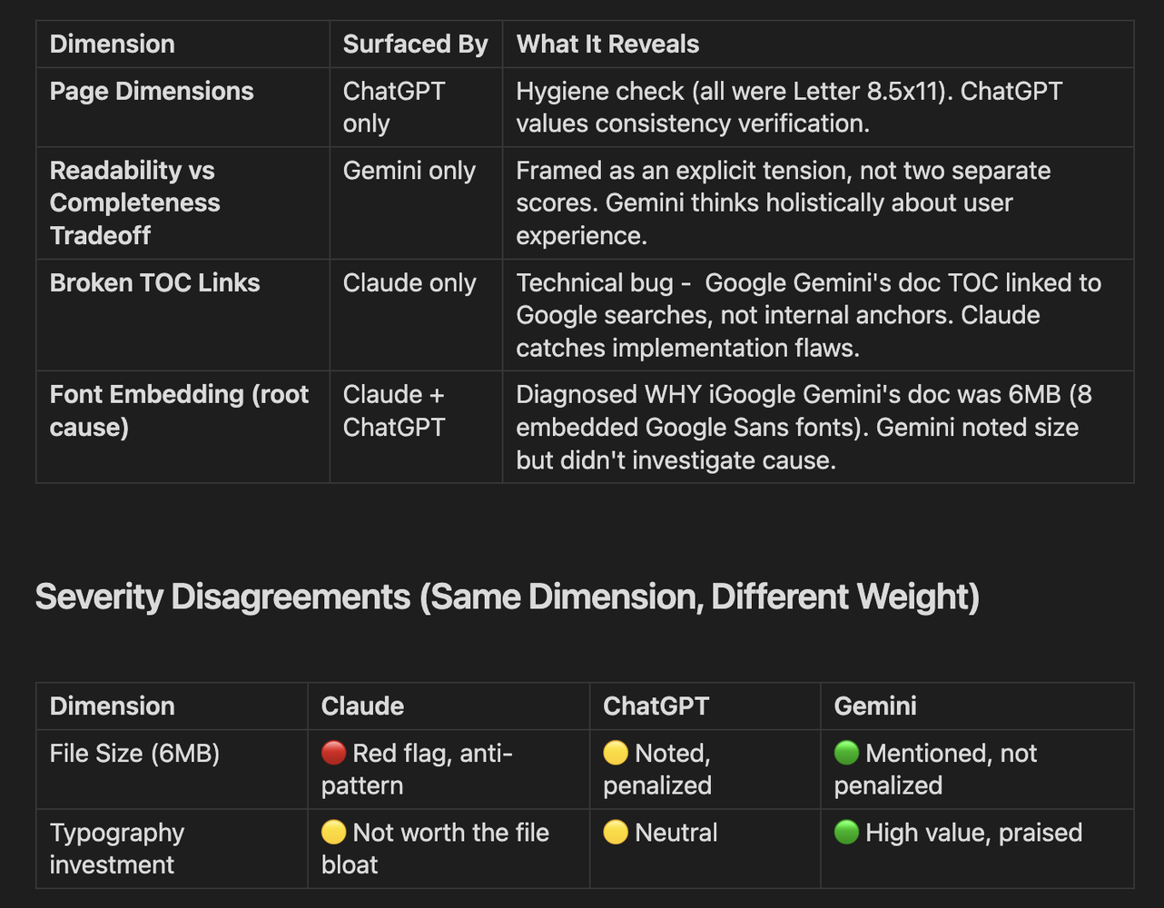Image resolution: width=1164 pixels, height=908 pixels.
Task: Click the green circle beside "High value, praised"
Action: pos(846,833)
